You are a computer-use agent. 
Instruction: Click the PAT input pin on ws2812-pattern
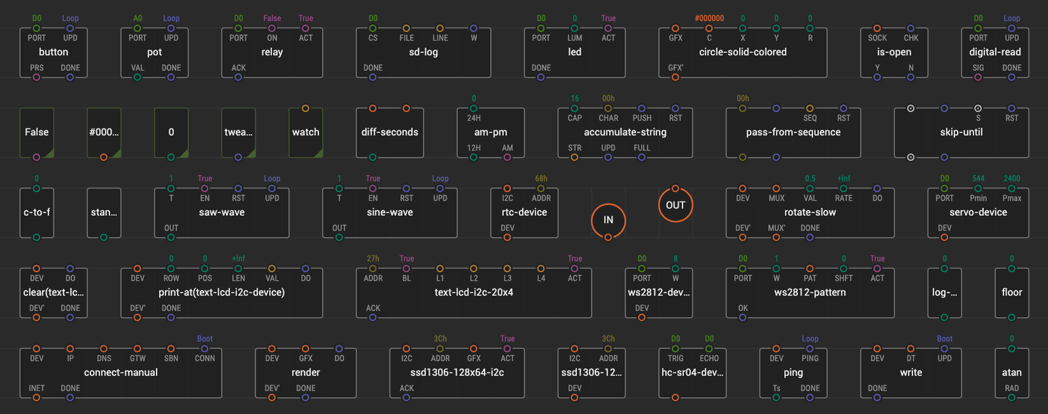[810, 269]
